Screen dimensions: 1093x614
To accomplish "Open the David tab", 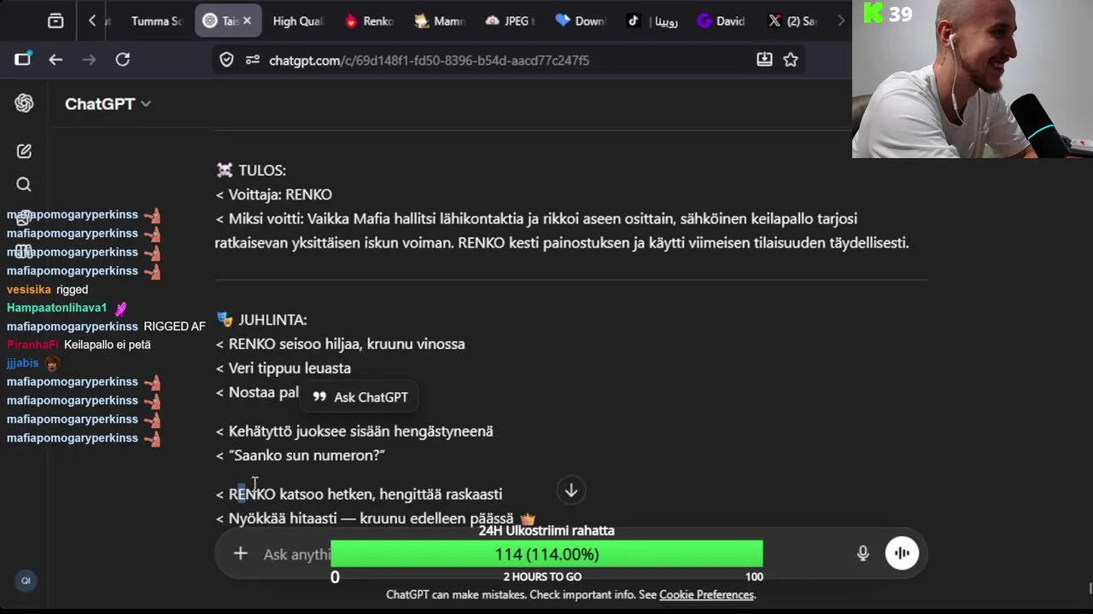I will [722, 20].
